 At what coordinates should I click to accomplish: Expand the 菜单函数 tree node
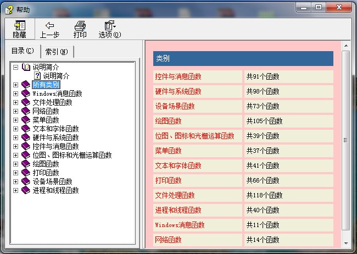(15, 120)
